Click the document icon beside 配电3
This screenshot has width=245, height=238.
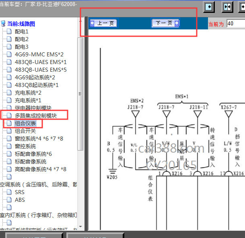tap(9, 47)
